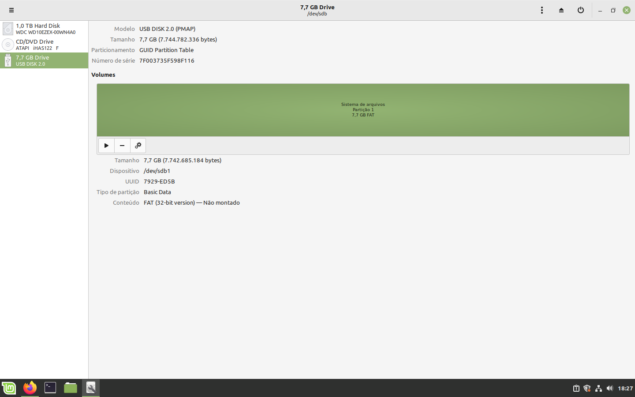Open the Files manager from taskbar
Viewport: 635px width, 397px height.
click(71, 388)
